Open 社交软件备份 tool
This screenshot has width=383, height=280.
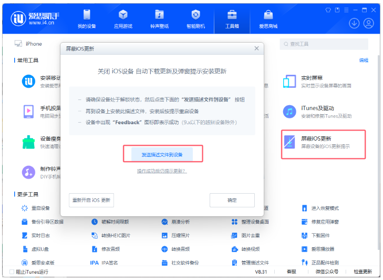(x=180, y=263)
